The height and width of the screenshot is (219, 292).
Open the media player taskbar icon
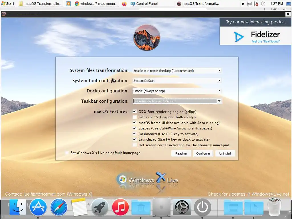[68, 3]
